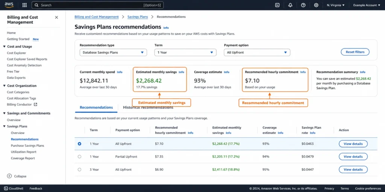
Task: Open CloudShell icon in top bar
Action: point(277,5)
